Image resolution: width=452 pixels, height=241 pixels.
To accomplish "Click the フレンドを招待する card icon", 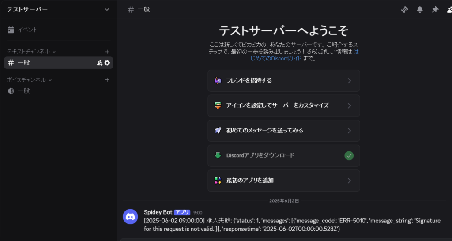I will pos(218,80).
